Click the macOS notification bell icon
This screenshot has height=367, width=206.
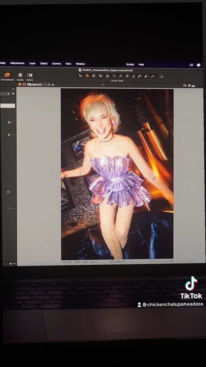pos(199,65)
